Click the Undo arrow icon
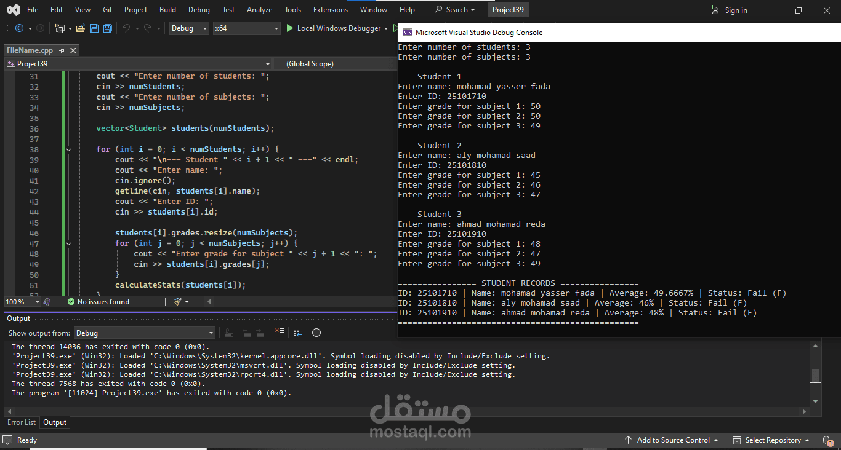The width and height of the screenshot is (841, 450). click(126, 28)
